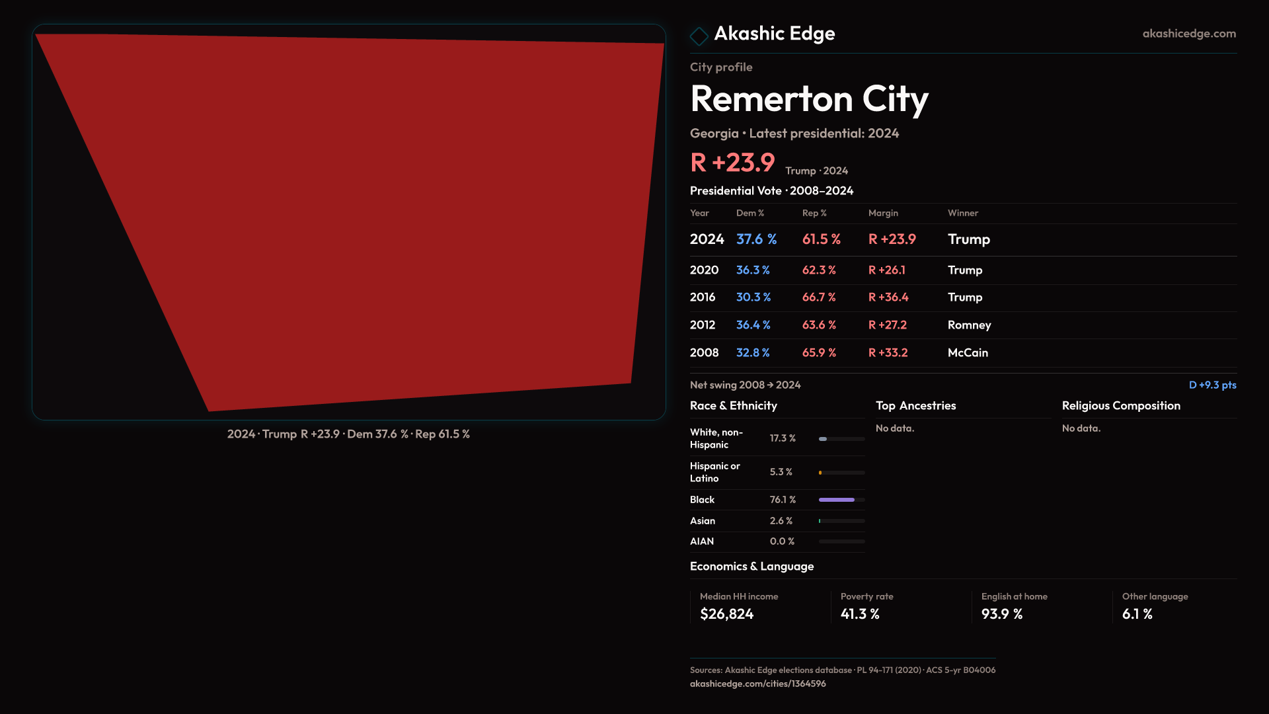
Task: Click the Hispanic or Latino percentage bar
Action: coord(841,473)
